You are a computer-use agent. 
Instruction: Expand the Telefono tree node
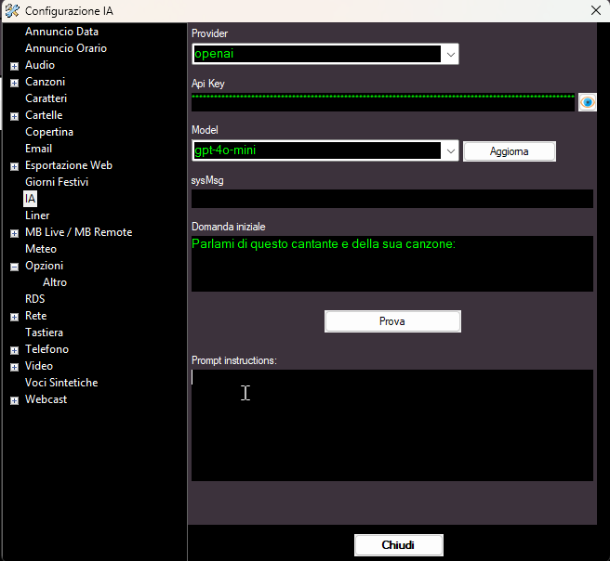[x=14, y=350]
